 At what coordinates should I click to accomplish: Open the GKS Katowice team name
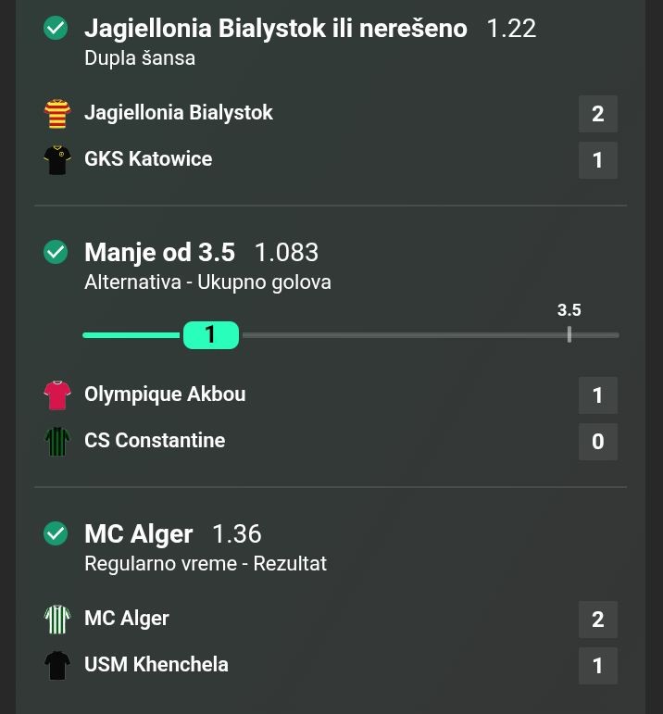[x=148, y=159]
